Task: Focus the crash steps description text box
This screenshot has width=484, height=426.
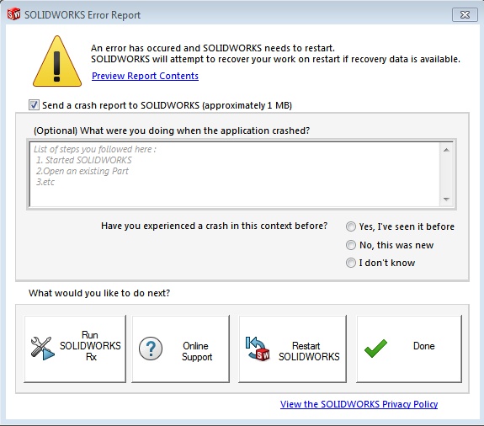Action: point(235,174)
